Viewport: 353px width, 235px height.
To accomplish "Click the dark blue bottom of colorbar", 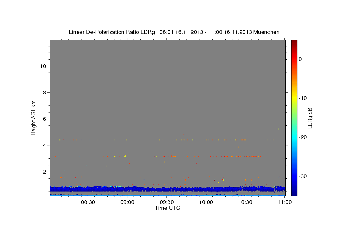I will point(294,193).
